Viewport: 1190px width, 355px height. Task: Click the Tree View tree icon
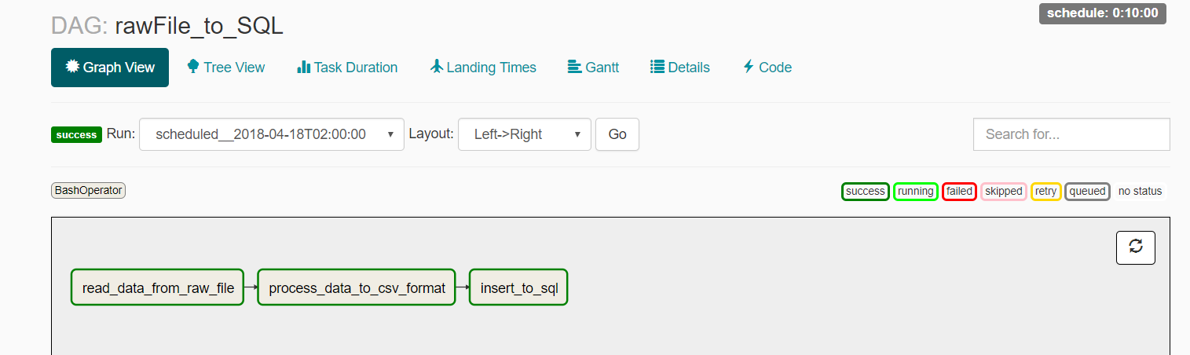click(x=193, y=67)
